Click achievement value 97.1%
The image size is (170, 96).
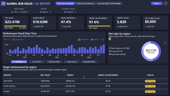pyautogui.click(x=108, y=91)
